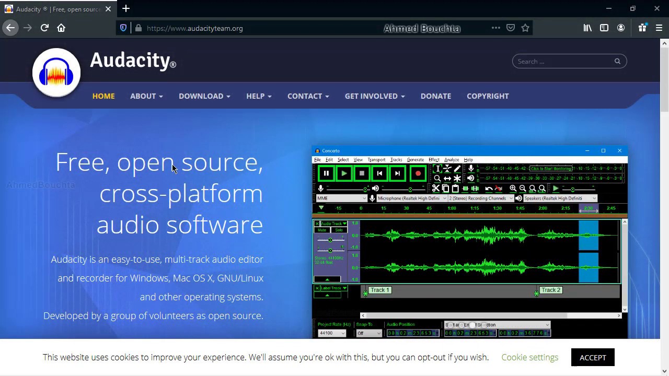Open the browser Home page icon
The height and width of the screenshot is (376, 669).
(x=61, y=28)
